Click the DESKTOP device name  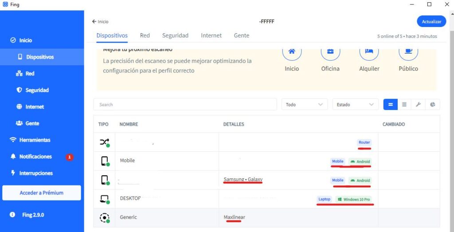(130, 198)
